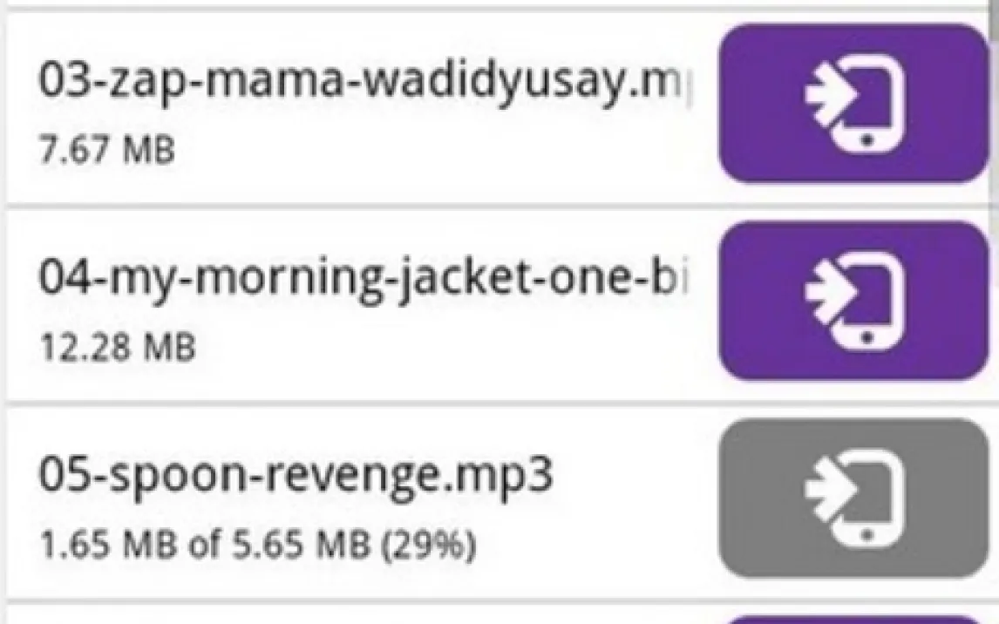999x624 pixels.
Task: Click the greyed transfer icon for 05-spoon-revenge.mp3
Action: pyautogui.click(x=853, y=499)
